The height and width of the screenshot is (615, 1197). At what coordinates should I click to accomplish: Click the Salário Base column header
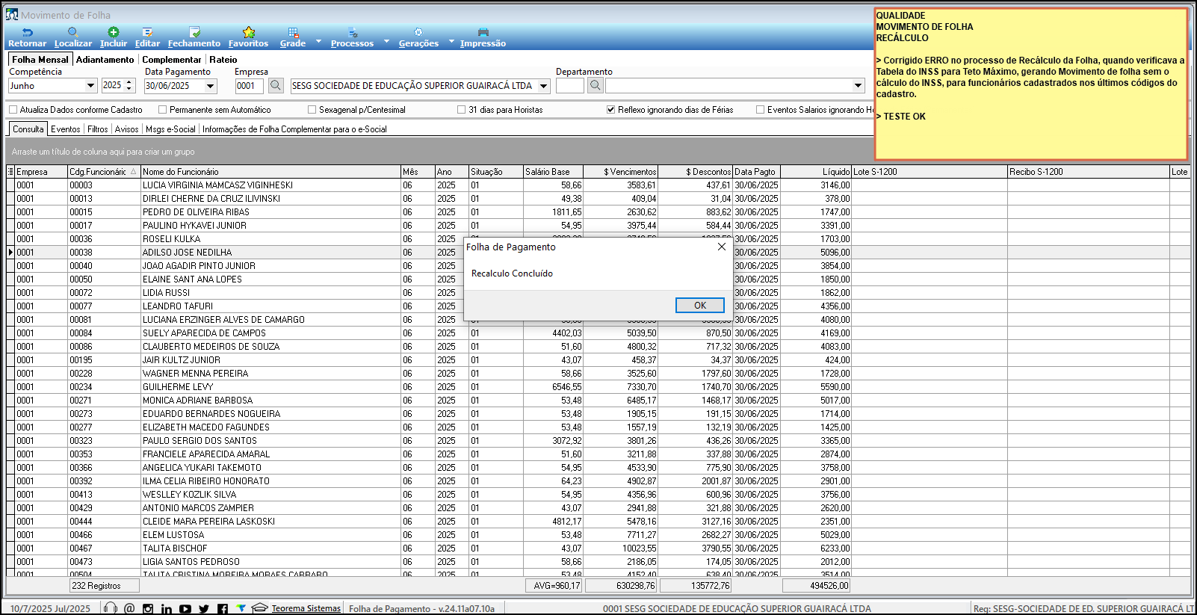tap(553, 171)
